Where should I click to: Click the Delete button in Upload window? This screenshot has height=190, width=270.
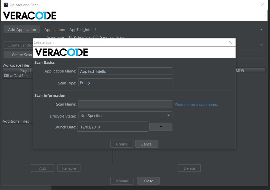point(189,168)
